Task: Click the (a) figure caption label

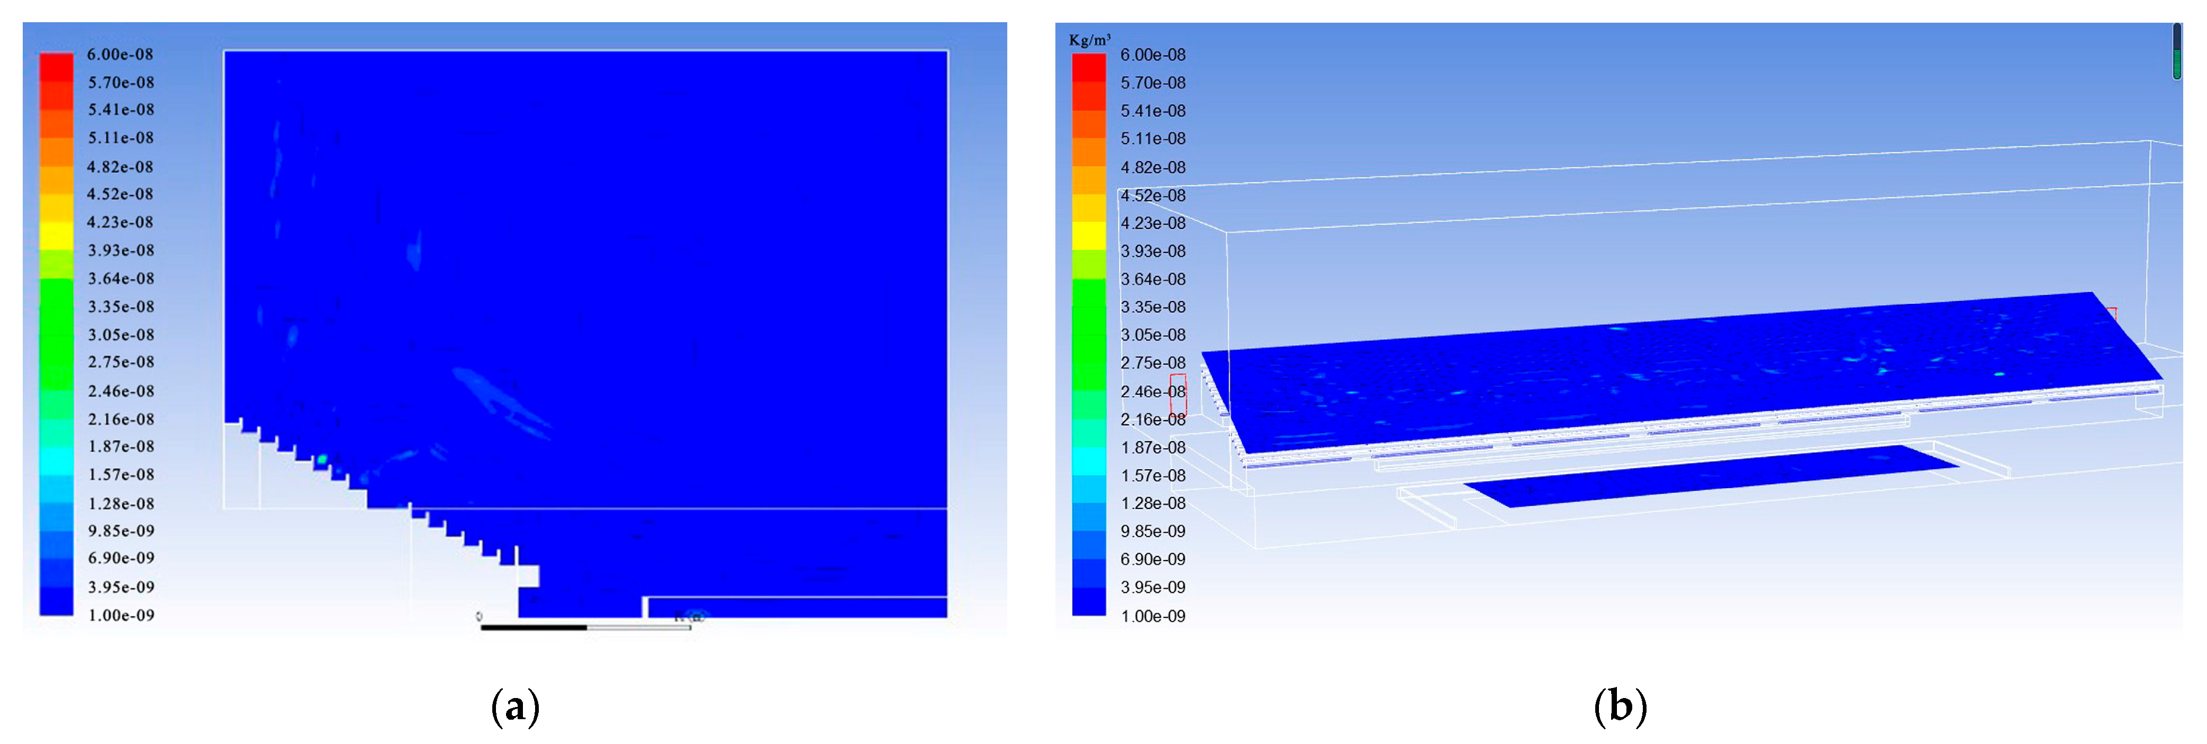Action: 515,707
